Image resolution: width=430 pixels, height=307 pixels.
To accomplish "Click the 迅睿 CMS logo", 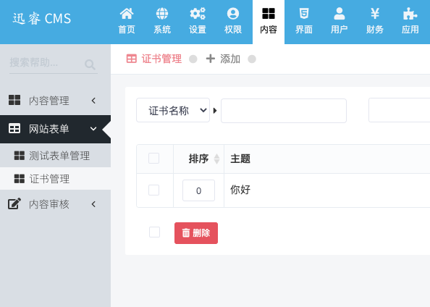I will click(x=42, y=19).
